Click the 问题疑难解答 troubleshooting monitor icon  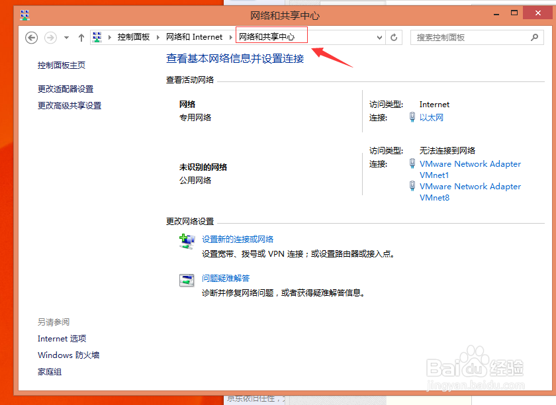[x=186, y=279]
